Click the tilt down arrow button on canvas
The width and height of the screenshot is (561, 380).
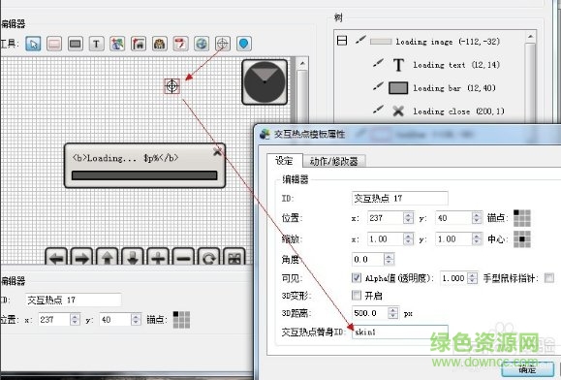tap(133, 257)
